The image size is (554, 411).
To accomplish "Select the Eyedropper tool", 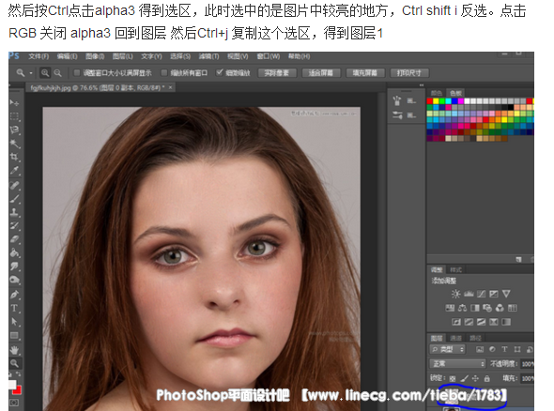I will [x=14, y=171].
